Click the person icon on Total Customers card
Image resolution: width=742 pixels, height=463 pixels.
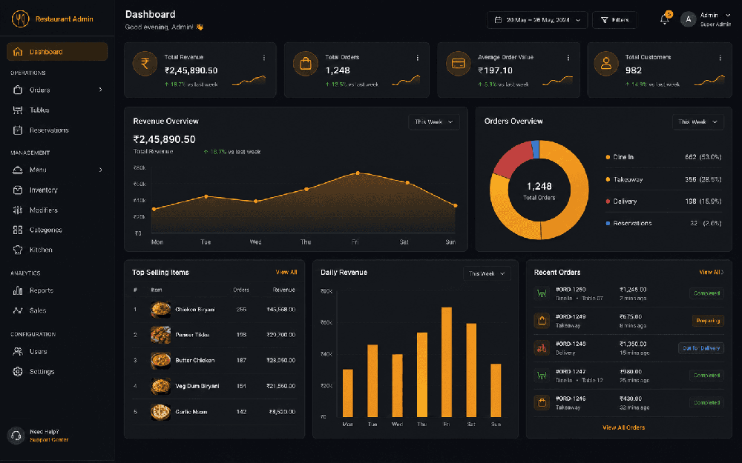(606, 63)
